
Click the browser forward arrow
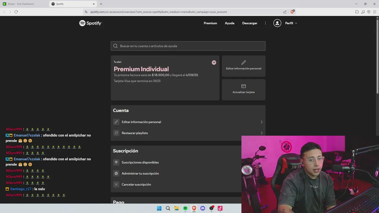tap(10, 12)
